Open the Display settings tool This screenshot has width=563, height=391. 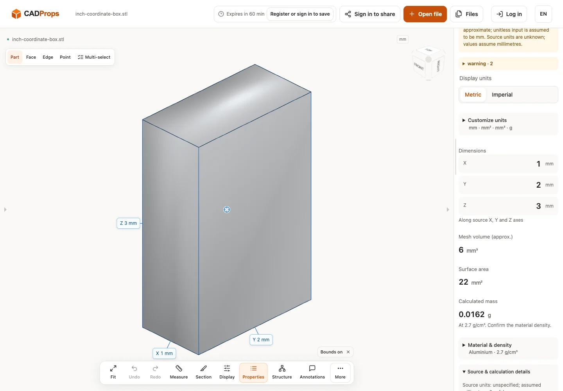[227, 372]
